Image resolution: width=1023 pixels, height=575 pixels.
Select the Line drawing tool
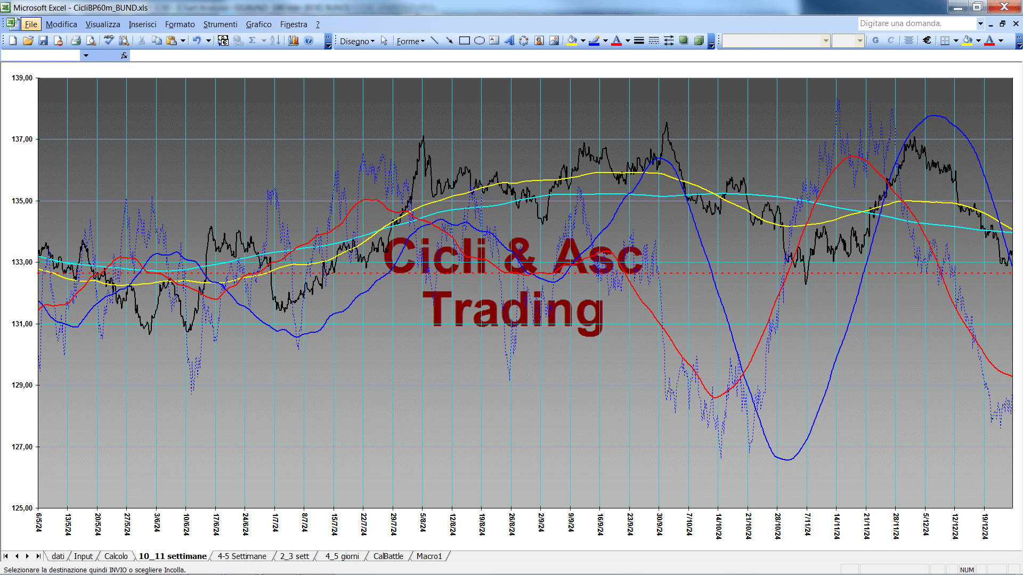[434, 40]
